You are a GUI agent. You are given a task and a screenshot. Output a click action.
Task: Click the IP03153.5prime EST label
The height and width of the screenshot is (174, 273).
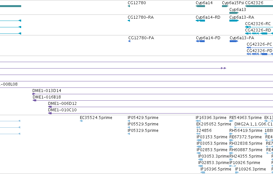pyautogui.click(x=212, y=137)
